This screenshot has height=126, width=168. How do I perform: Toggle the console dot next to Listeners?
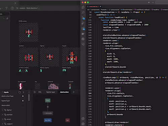[29, 92]
